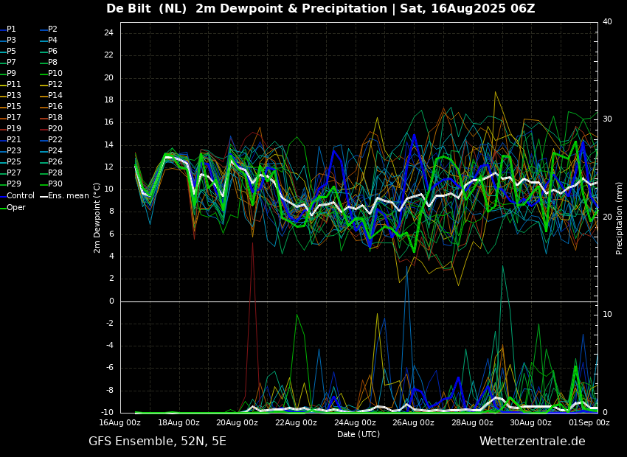This screenshot has width=627, height=457.
Task: Select the P14 legend entry
Action: point(55,96)
